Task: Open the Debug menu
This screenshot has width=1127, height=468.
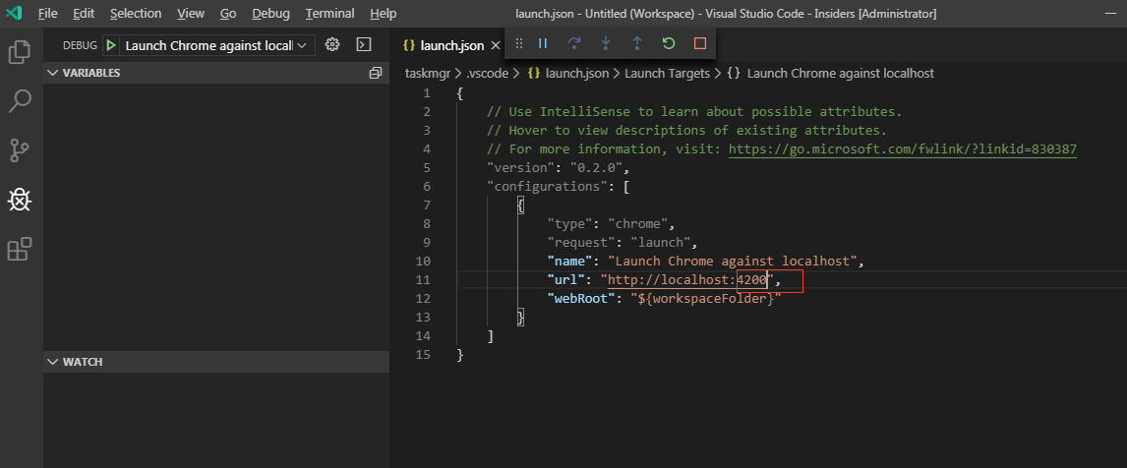Action: (x=271, y=13)
